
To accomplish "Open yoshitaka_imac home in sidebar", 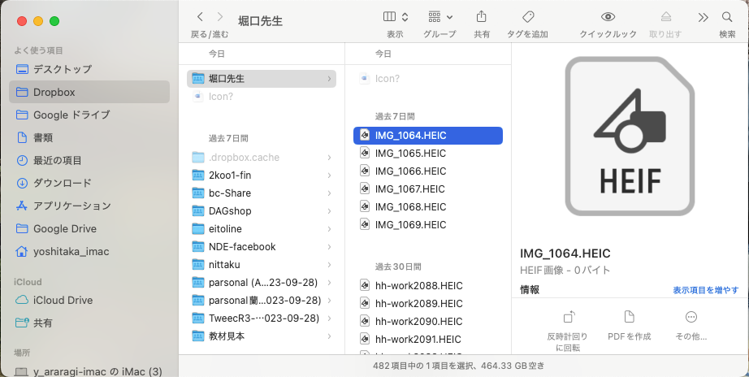I will coord(89,251).
